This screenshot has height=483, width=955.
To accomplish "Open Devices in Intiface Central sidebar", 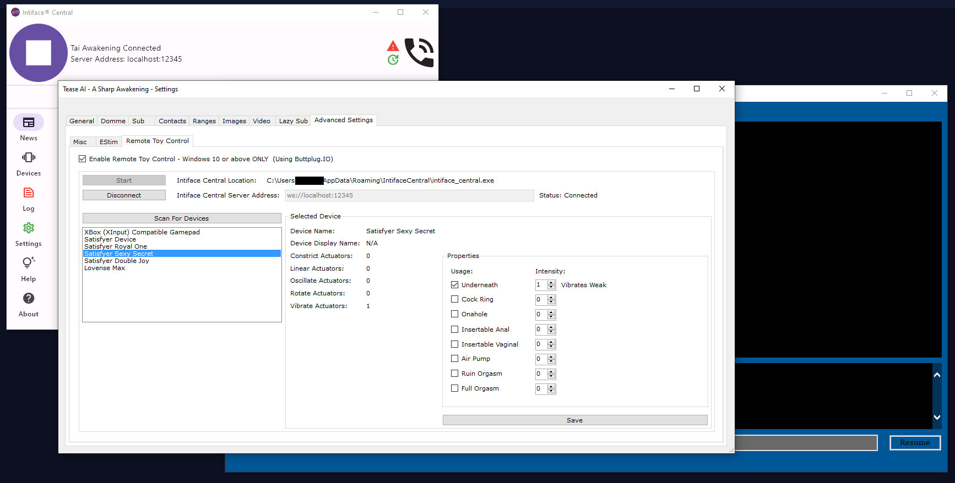I will (29, 164).
